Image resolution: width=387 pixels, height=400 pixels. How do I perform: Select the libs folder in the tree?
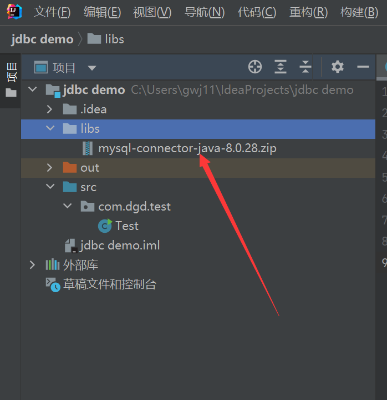(198, 129)
